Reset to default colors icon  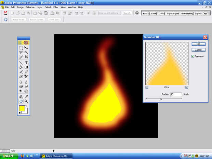coord(20,113)
